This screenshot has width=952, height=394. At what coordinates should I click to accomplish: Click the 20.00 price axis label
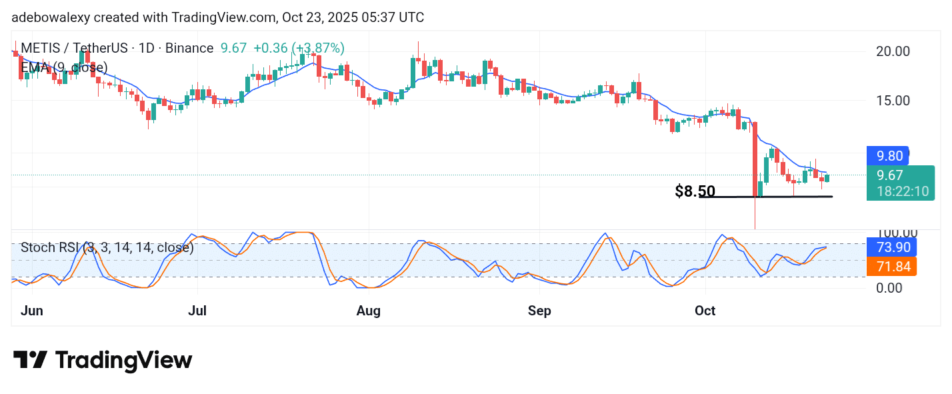[892, 51]
